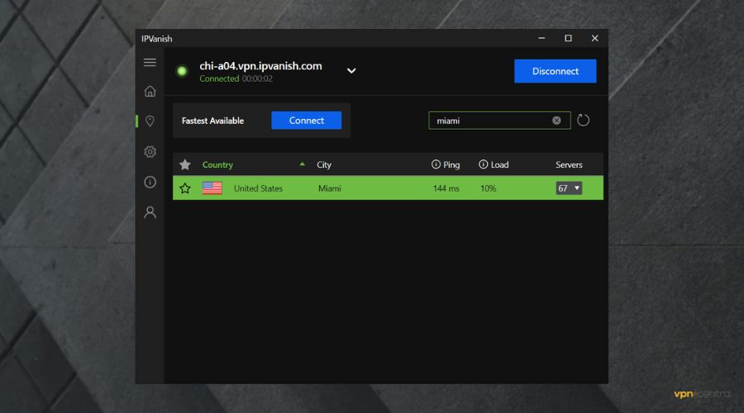Image resolution: width=744 pixels, height=413 pixels.
Task: Open the server locations pin icon
Action: [150, 121]
